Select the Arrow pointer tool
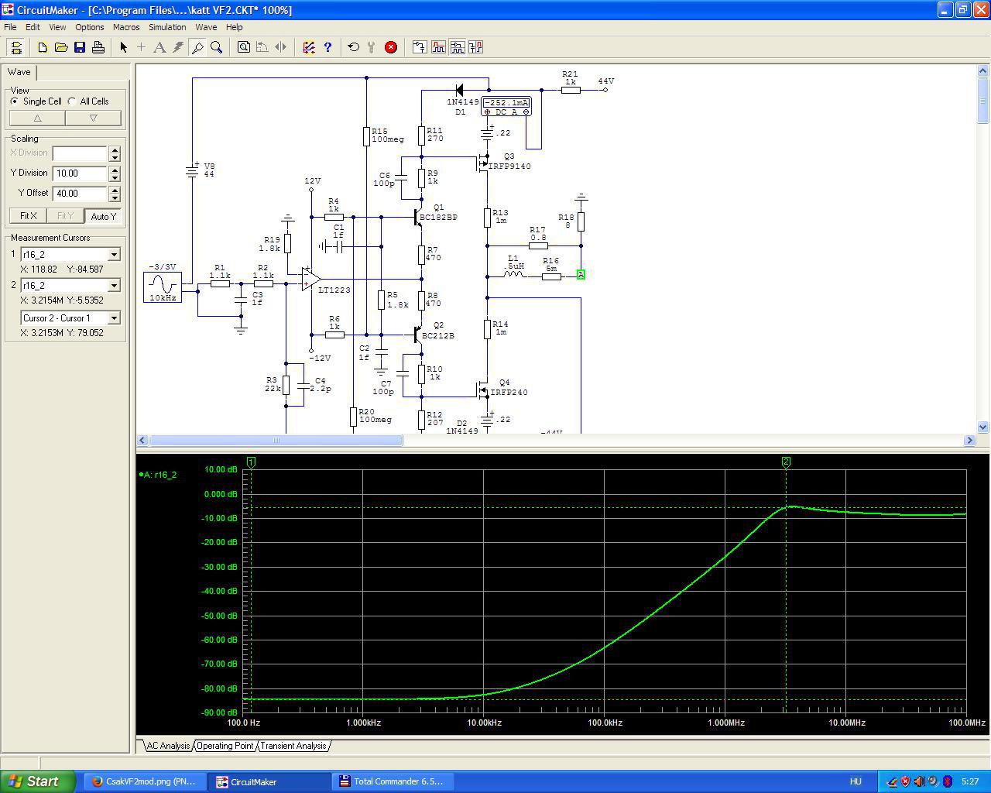 123,47
